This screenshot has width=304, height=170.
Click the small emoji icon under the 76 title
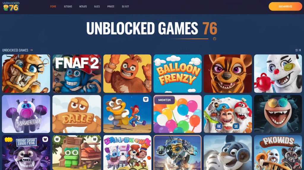(x=214, y=39)
